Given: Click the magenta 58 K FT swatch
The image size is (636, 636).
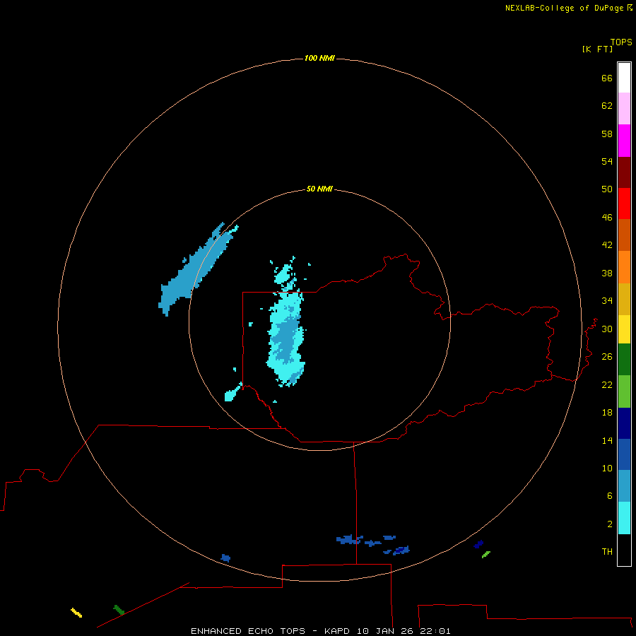Looking at the screenshot, I should (x=624, y=141).
